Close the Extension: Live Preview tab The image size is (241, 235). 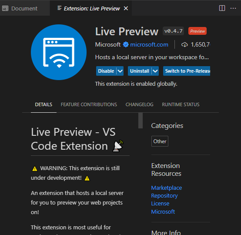point(126,8)
